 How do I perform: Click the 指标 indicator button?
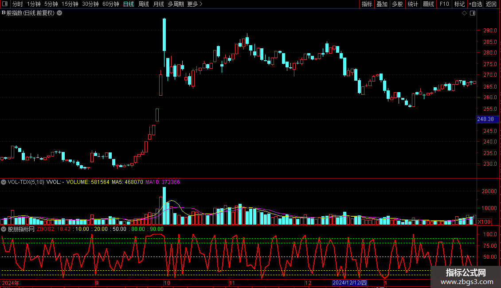[367, 4]
